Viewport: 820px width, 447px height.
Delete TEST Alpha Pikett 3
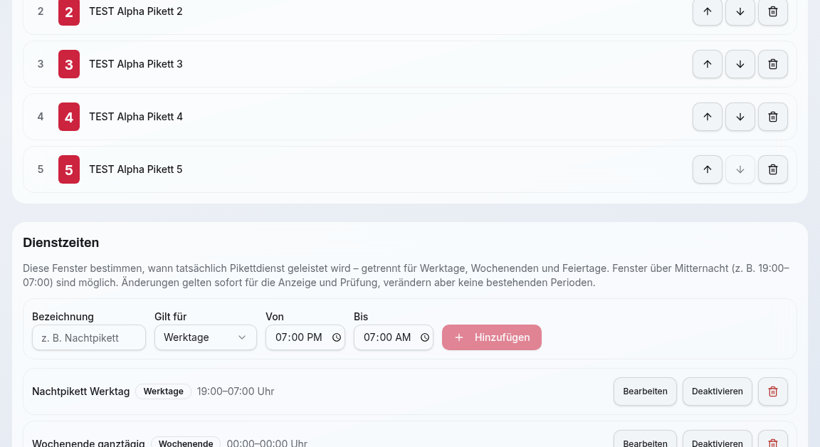coord(773,64)
